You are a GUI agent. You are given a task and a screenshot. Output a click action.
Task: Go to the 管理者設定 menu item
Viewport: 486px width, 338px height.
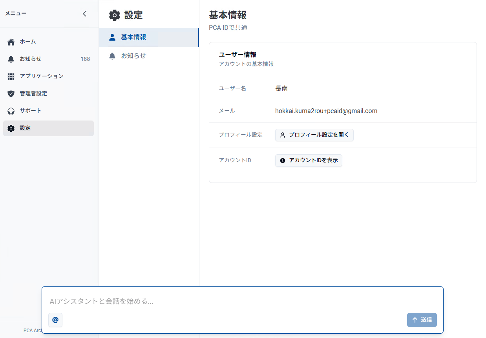[33, 93]
